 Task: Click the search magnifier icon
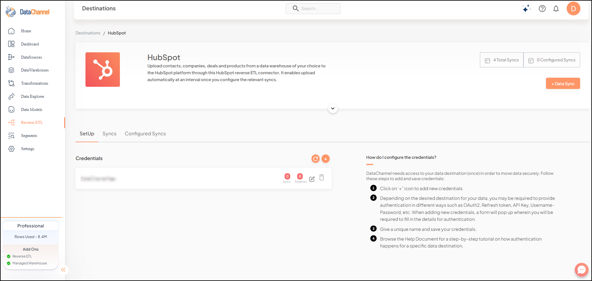pos(296,8)
